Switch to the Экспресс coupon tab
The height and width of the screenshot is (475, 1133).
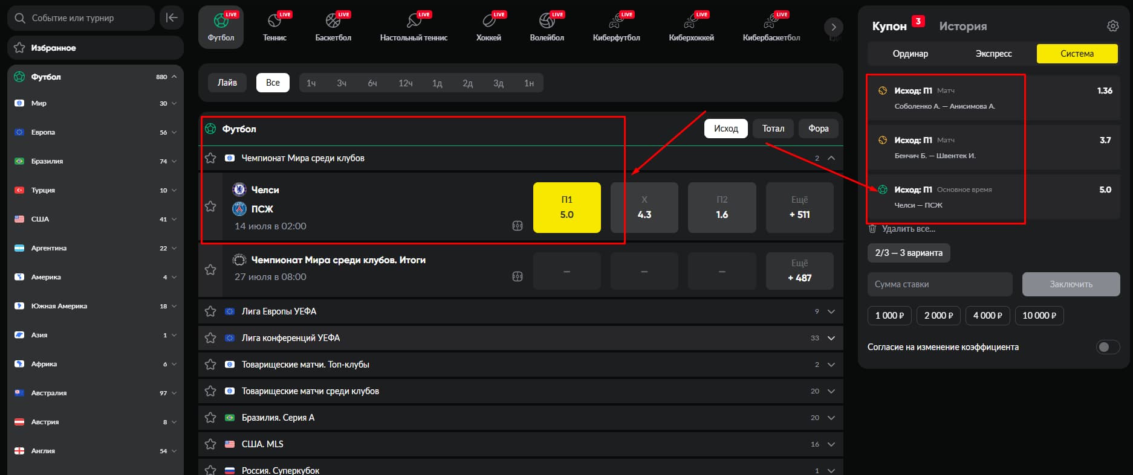[x=993, y=54]
